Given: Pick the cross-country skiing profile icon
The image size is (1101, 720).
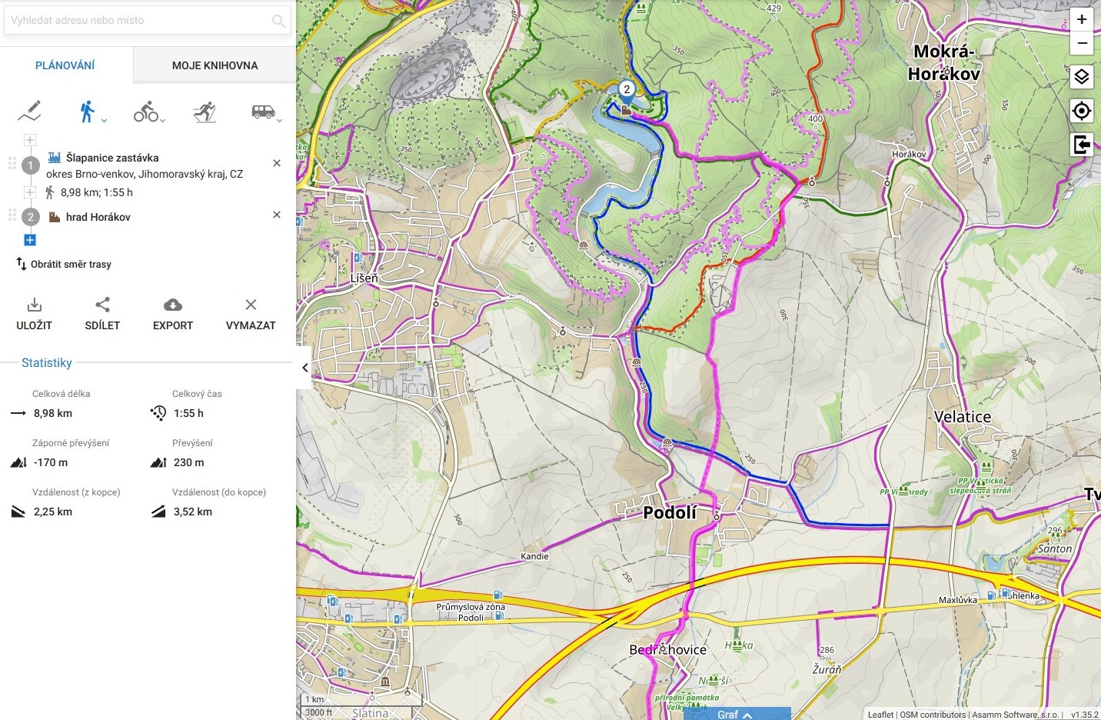Looking at the screenshot, I should 205,112.
